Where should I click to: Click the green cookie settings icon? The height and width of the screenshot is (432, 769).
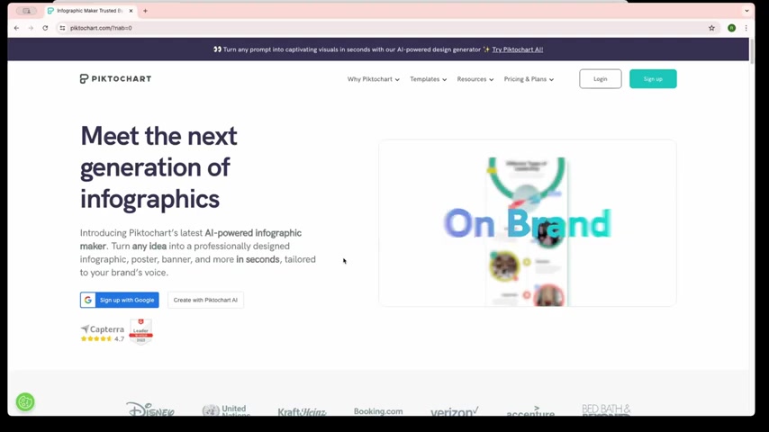25,402
